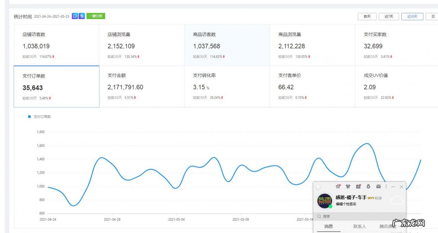This screenshot has width=438, height=233.
Task: Click the QQ calendar check-in icon
Action: [358, 186]
